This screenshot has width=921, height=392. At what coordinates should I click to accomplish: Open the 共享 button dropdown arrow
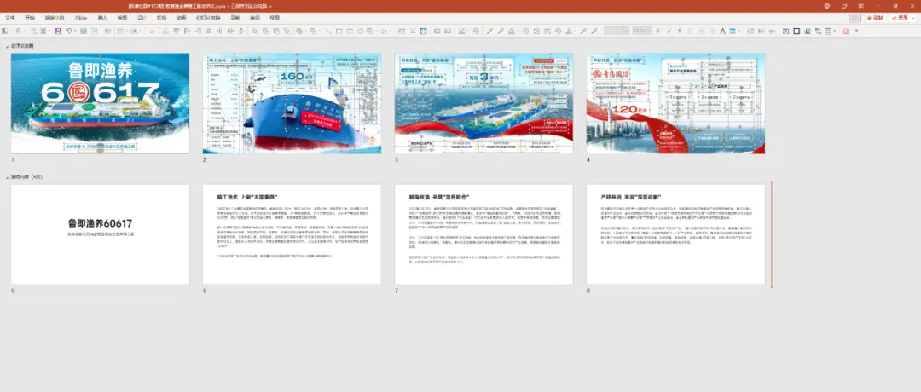tap(912, 18)
